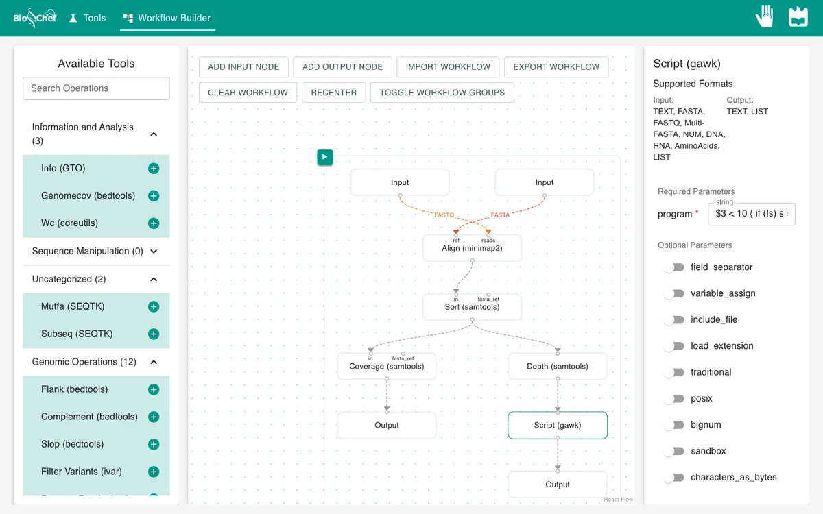Add the Slop (bedtools) tool

(154, 445)
